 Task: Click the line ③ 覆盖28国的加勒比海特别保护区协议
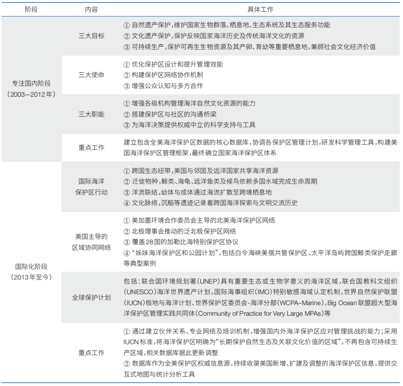[x=181, y=242]
